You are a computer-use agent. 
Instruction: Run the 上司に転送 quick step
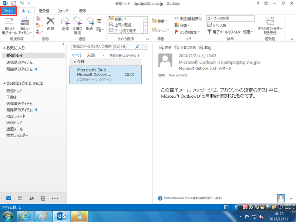[126, 25]
